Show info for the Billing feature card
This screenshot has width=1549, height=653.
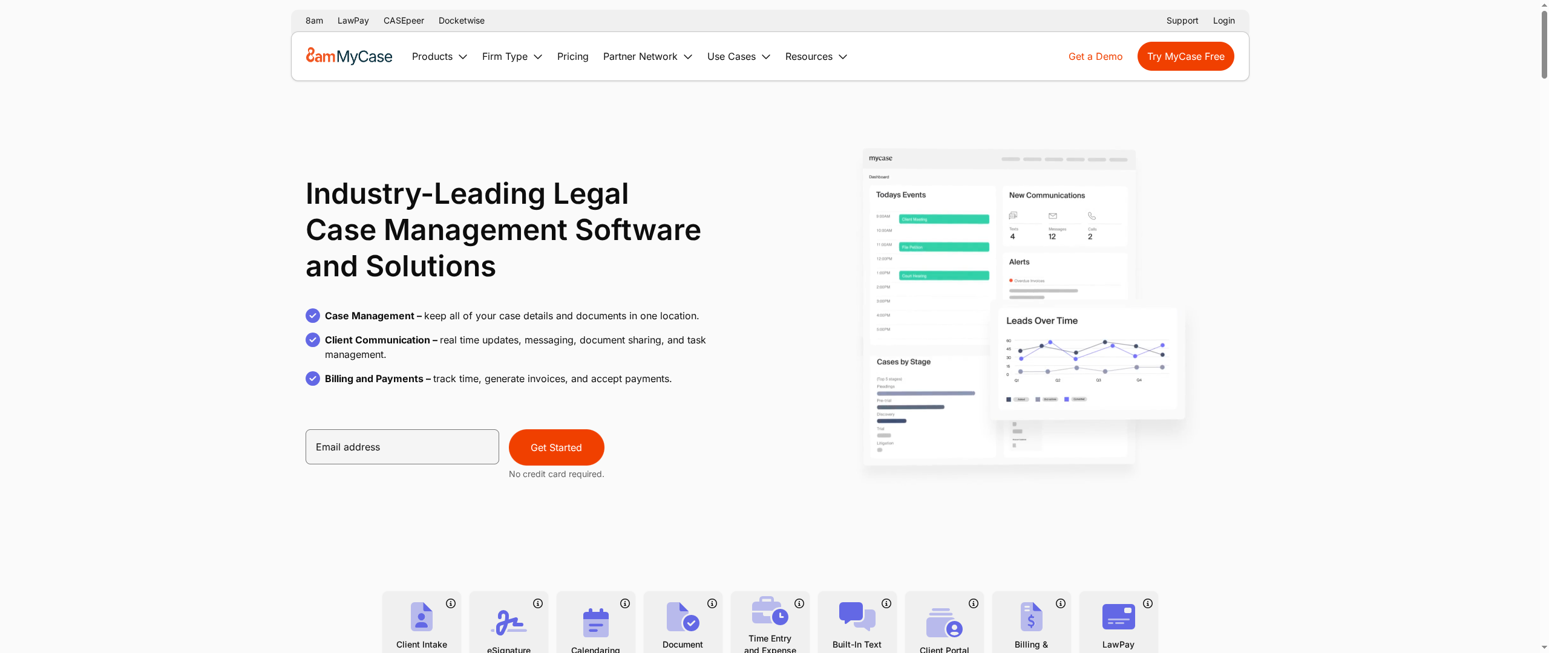[1060, 603]
